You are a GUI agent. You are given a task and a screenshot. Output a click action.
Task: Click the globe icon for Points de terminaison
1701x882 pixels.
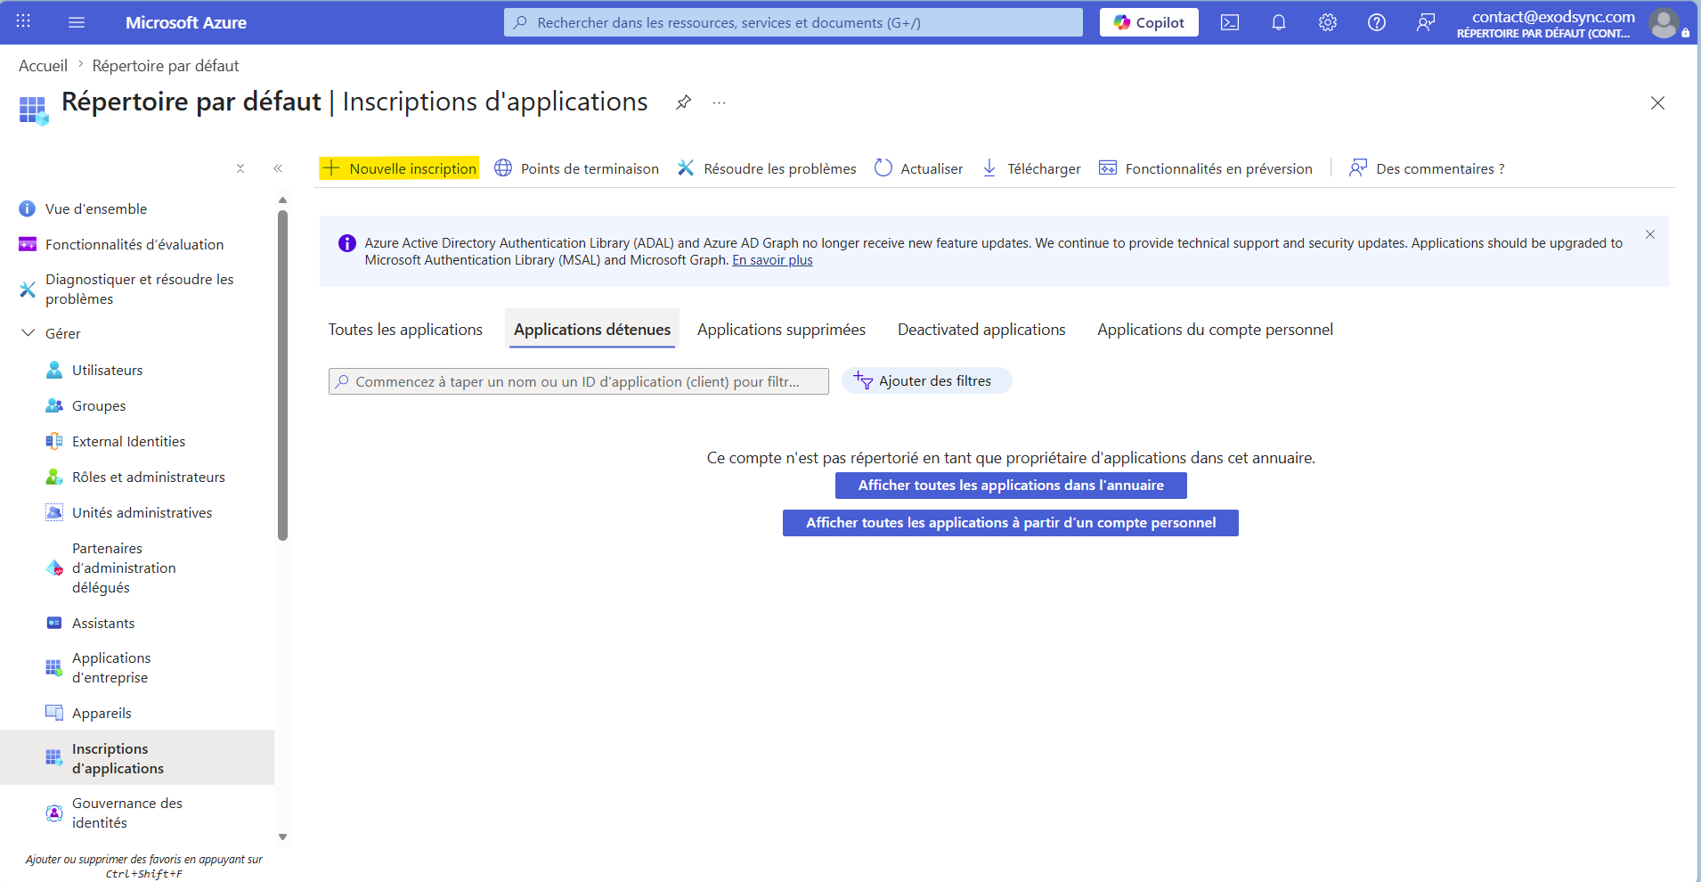click(x=503, y=167)
